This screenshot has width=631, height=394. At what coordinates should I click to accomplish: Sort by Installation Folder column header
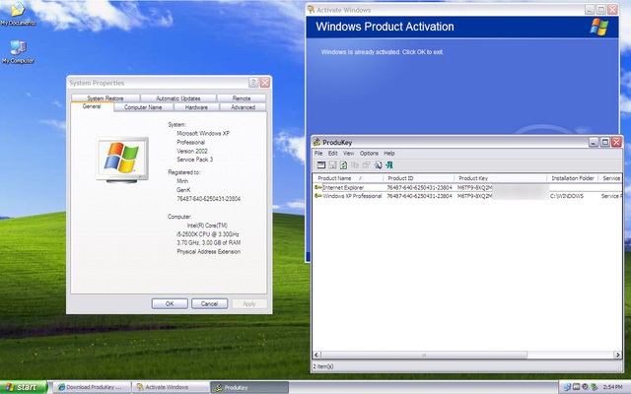click(573, 178)
